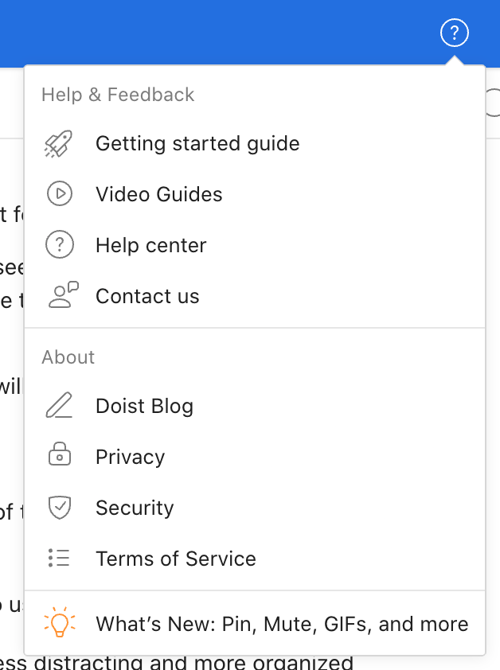Viewport: 500px width, 670px height.
Task: Click the padlock icon beside Privacy
Action: coord(59,457)
